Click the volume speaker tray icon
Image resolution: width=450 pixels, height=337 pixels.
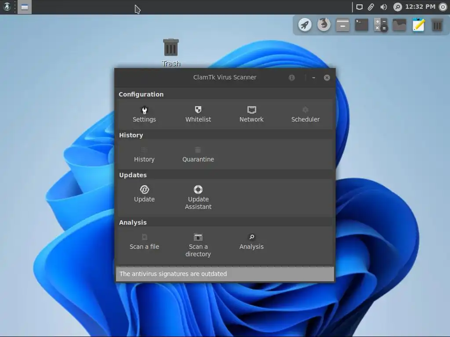click(384, 7)
